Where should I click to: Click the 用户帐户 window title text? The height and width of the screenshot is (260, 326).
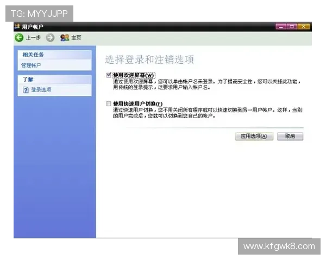point(33,27)
